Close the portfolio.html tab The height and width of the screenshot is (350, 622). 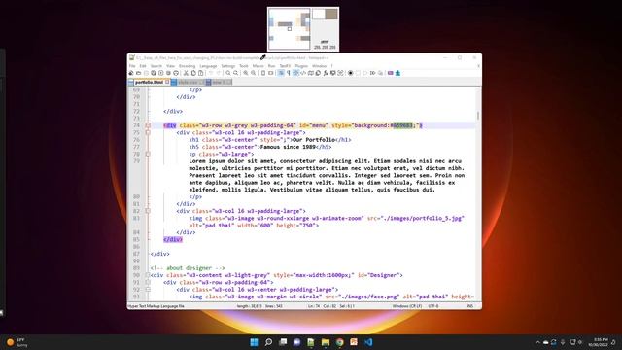tap(167, 82)
